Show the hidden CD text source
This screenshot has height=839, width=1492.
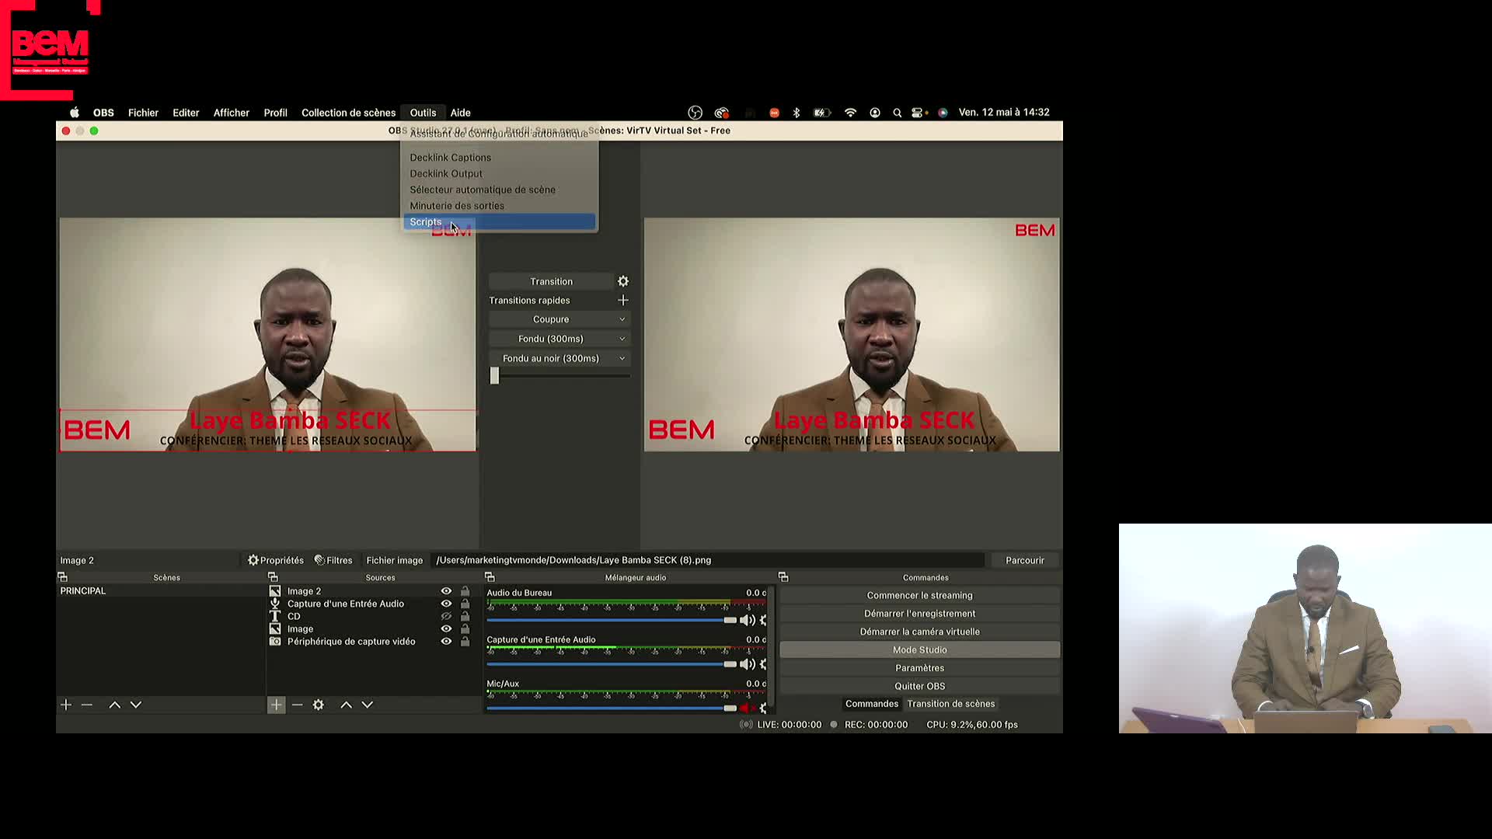(446, 616)
